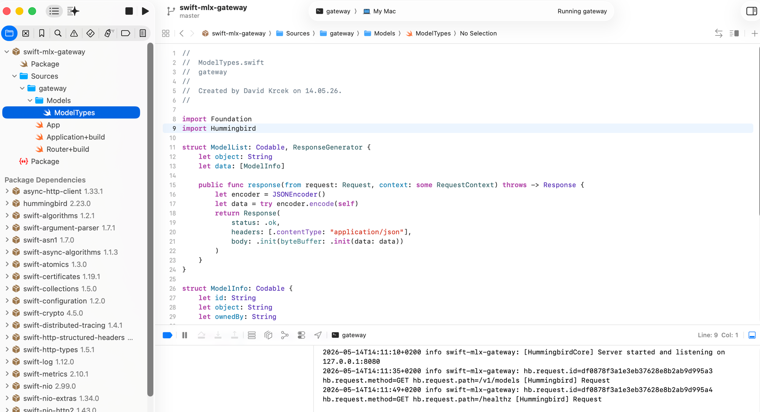The height and width of the screenshot is (412, 760).
Task: Toggle the navigator list view icon
Action: (54, 11)
